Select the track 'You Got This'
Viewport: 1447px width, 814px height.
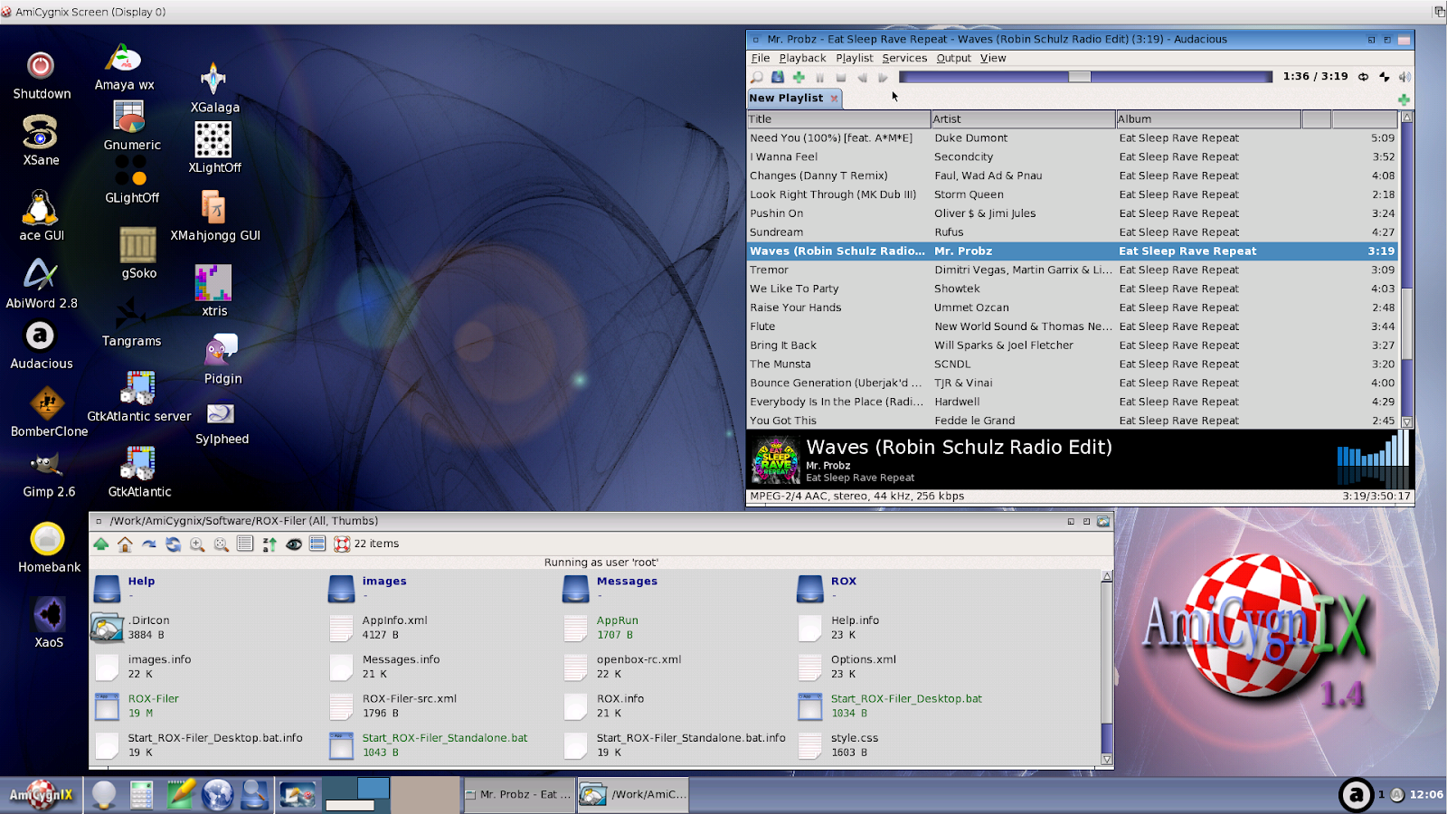click(1073, 421)
